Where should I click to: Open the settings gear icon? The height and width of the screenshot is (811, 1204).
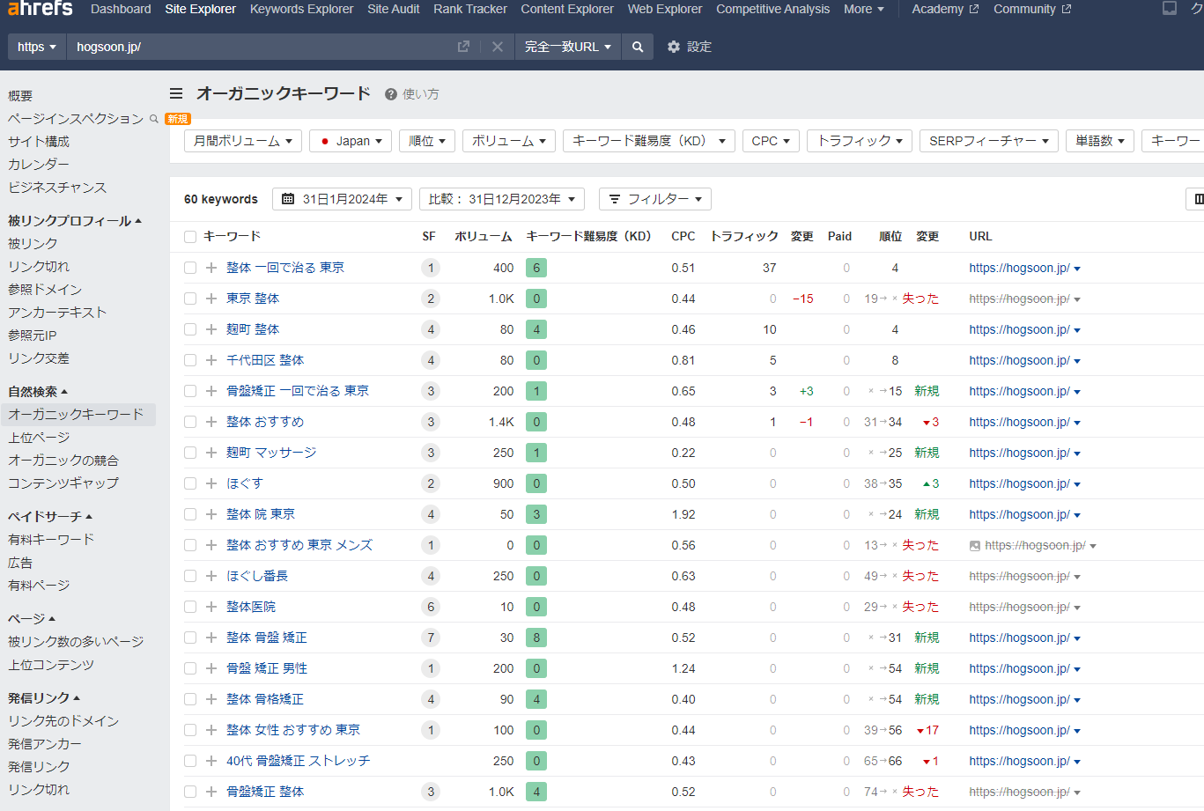(x=674, y=47)
